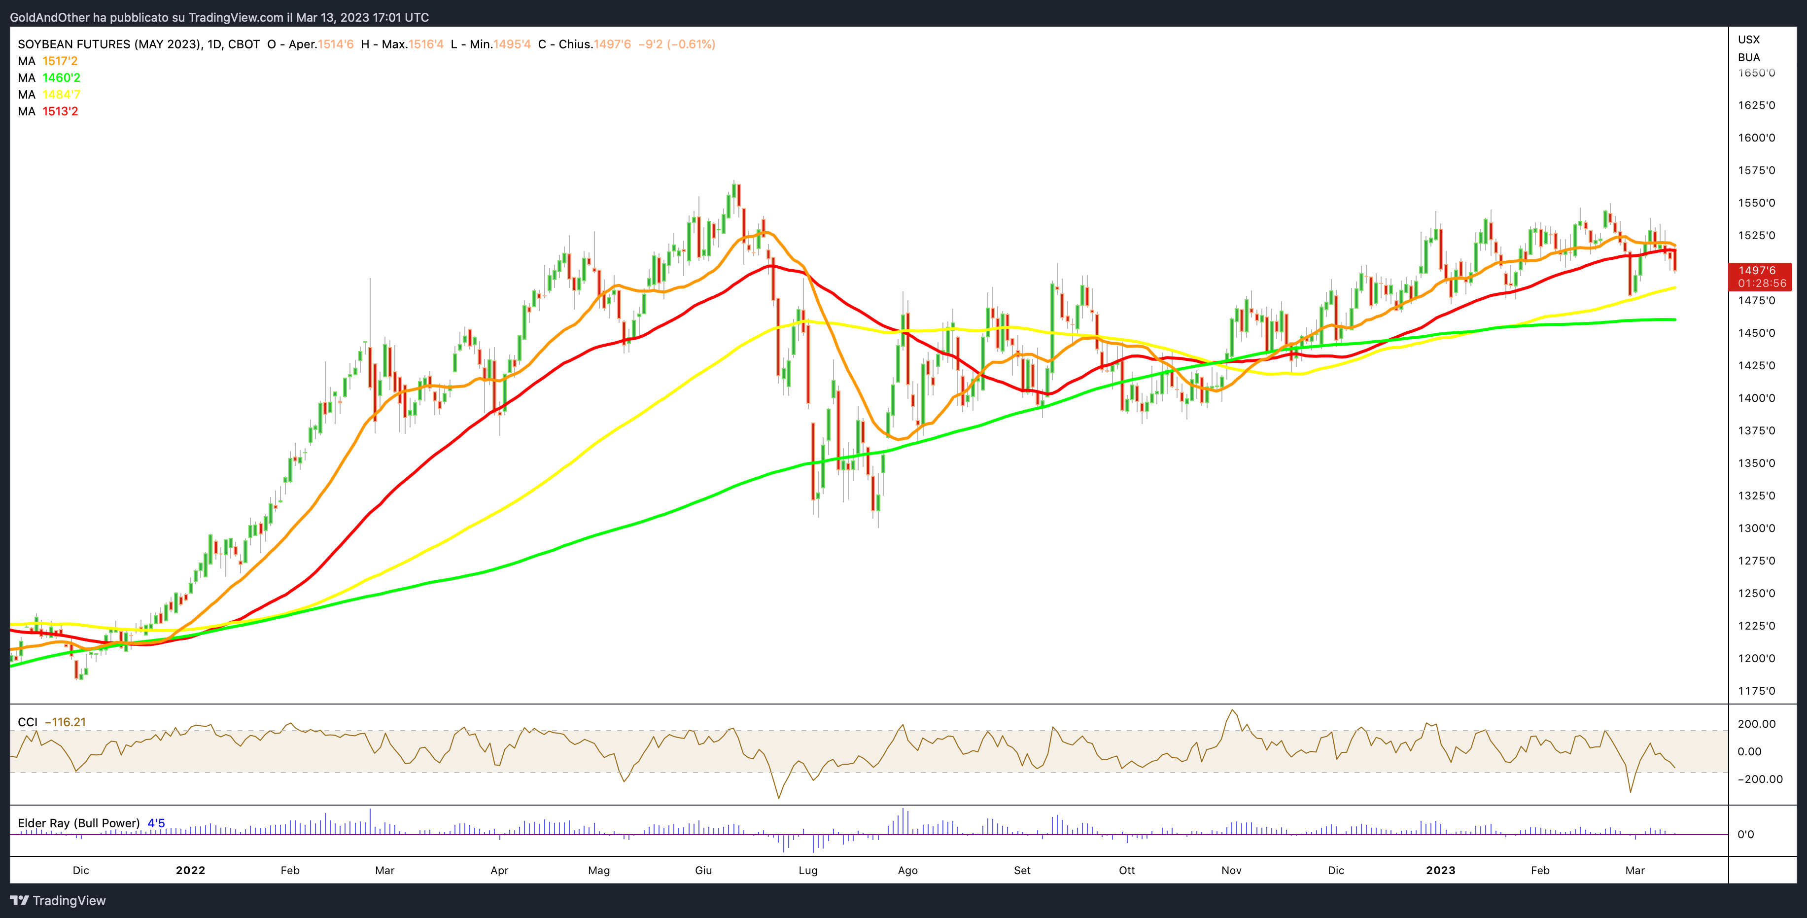Select the red MA 1513'2 indicator label
Screen dimensions: 1807x918
[48, 111]
